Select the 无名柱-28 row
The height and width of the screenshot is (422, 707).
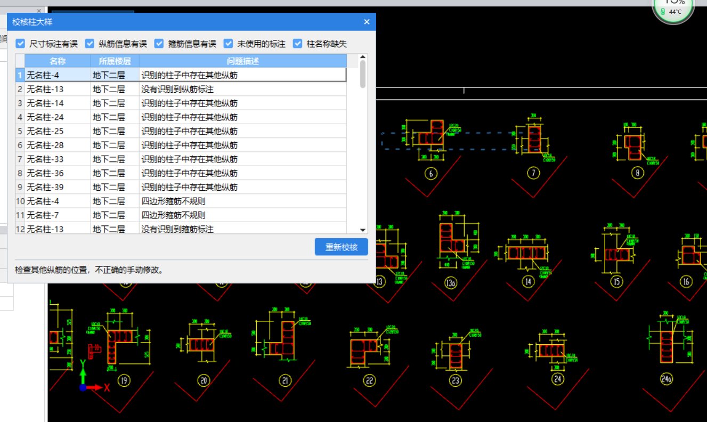tap(181, 145)
